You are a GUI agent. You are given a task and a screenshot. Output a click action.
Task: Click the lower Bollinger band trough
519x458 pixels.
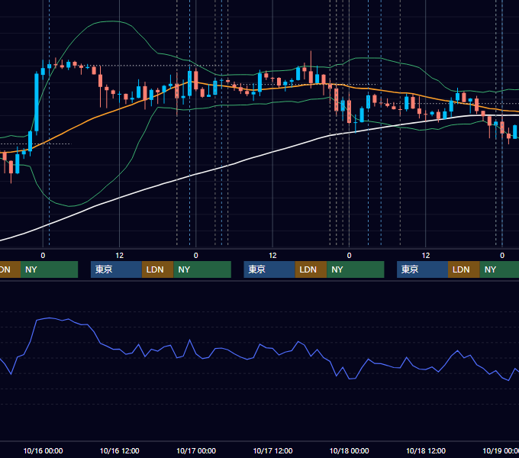pyautogui.click(x=69, y=206)
